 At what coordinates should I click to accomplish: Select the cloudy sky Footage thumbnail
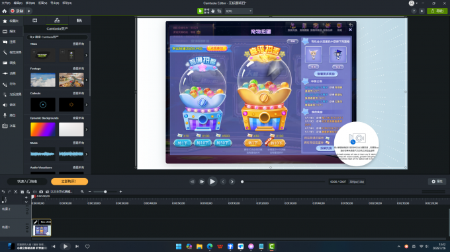point(43,80)
